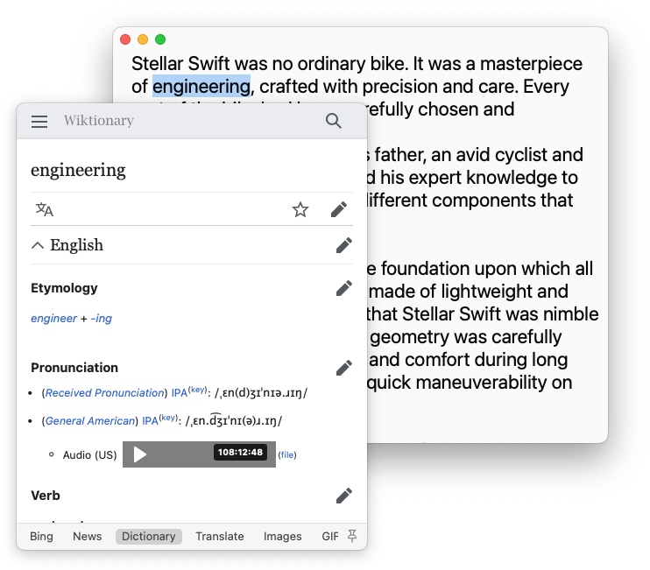Follow the "engineer" etymology link
The height and width of the screenshot is (570, 650).
[53, 319]
